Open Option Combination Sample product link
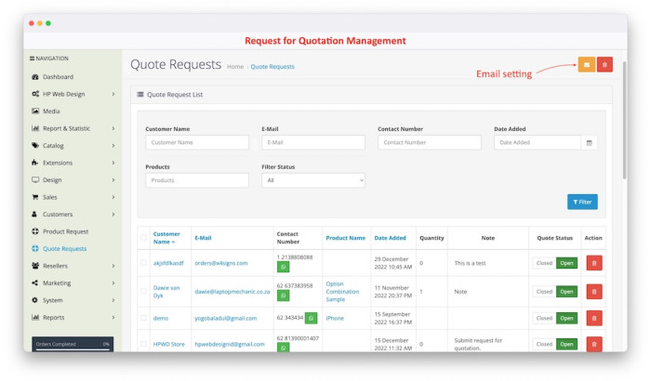The width and height of the screenshot is (651, 381). tap(342, 292)
